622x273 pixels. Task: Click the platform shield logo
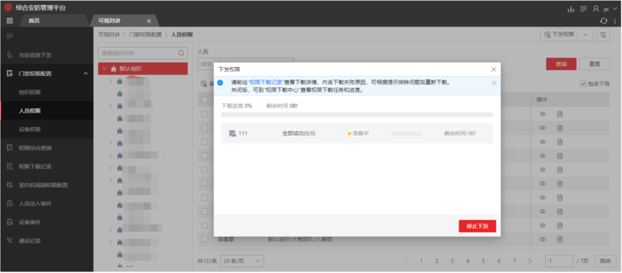pyautogui.click(x=8, y=7)
